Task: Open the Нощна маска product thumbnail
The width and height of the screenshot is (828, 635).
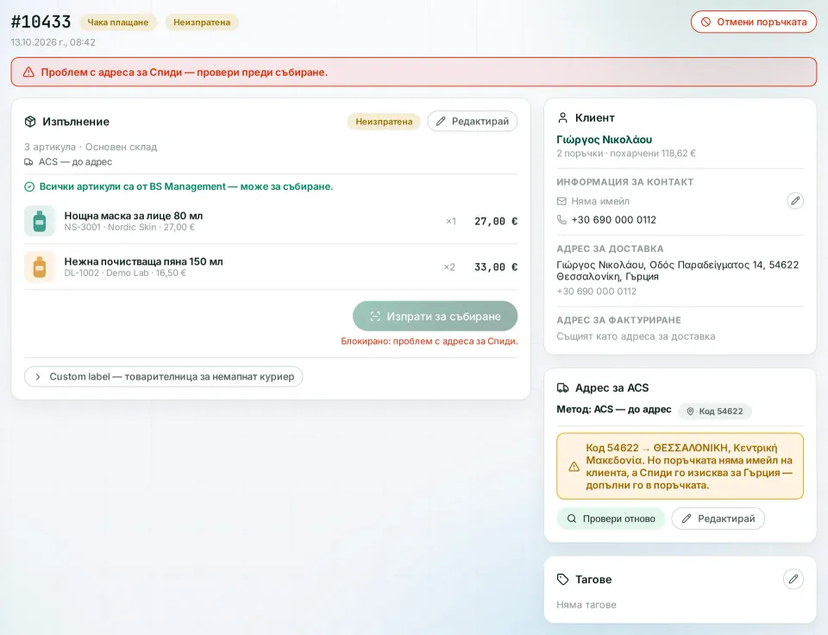Action: (40, 221)
